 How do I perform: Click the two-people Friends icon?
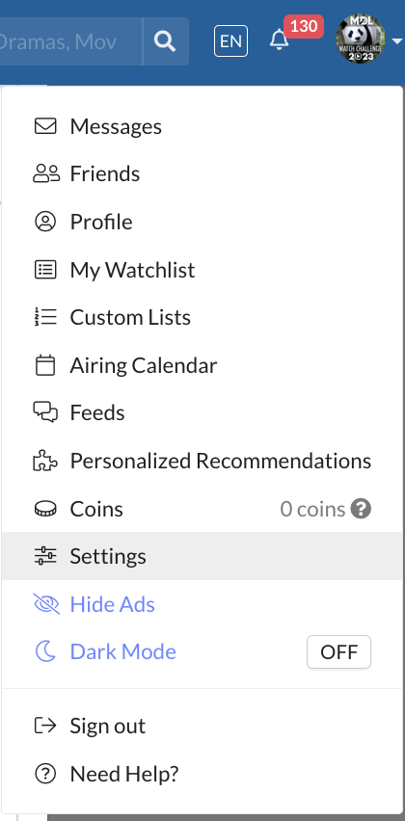point(46,173)
